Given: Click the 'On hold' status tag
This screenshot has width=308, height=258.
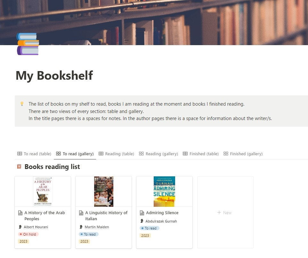Looking at the screenshot, I should pos(28,234).
